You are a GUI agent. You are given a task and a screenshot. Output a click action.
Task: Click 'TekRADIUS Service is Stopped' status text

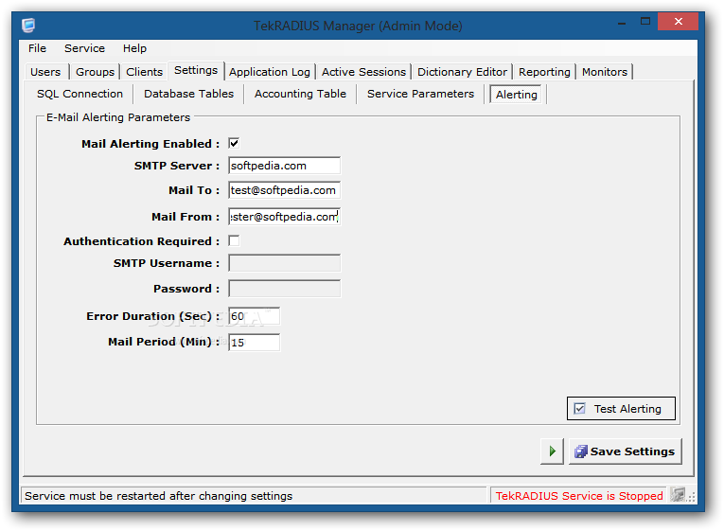(579, 495)
